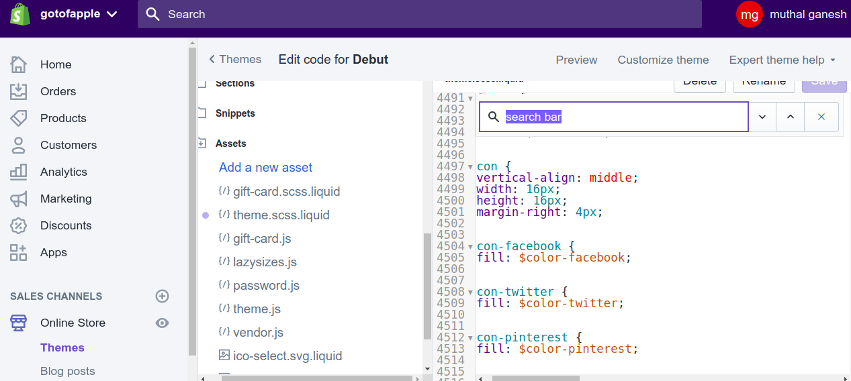This screenshot has width=851, height=381.
Task: Open Blog posts in sidebar
Action: (x=67, y=371)
